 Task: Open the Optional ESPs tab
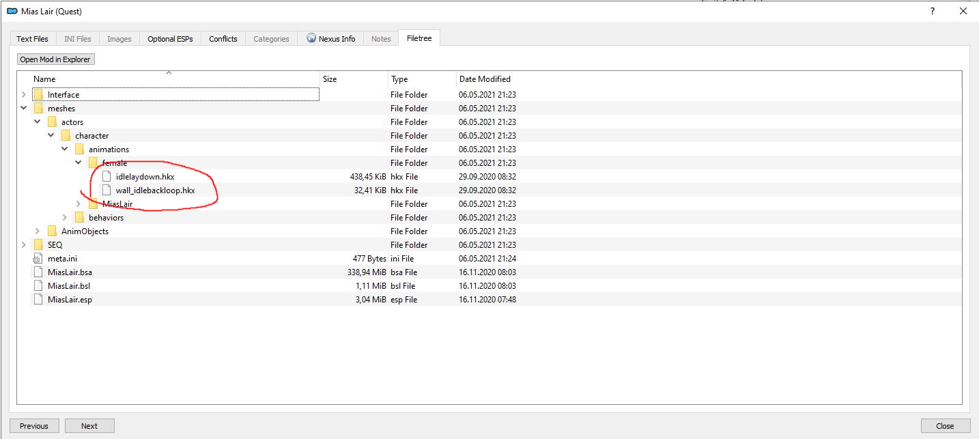[x=170, y=39]
